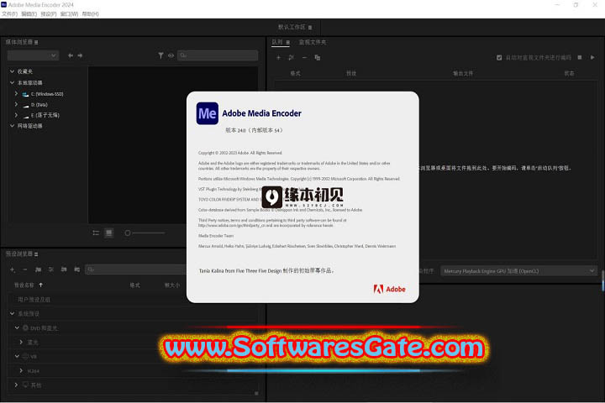Collapse the 系统预设 system presets group
Image resolution: width=605 pixels, height=403 pixels.
click(12, 314)
